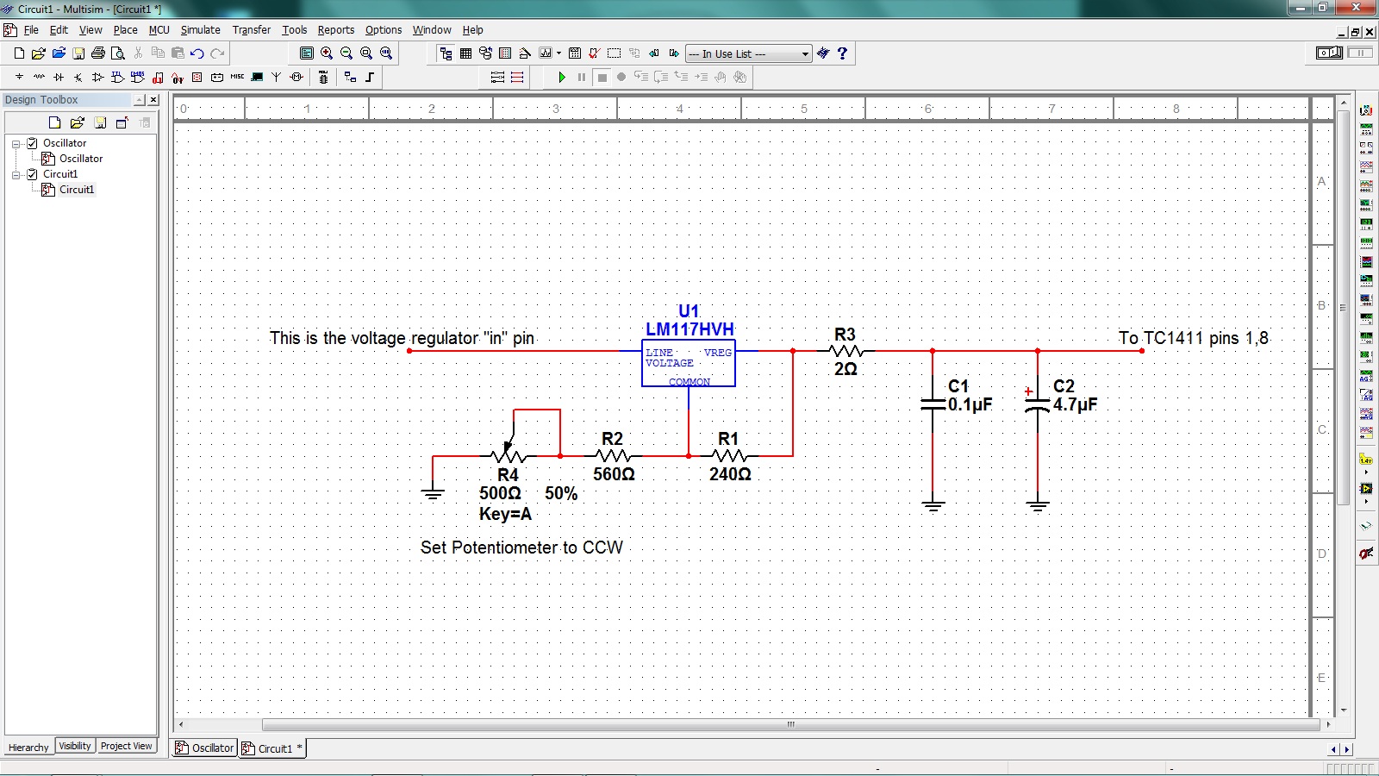Run the Electrical Rules Check icon
The height and width of the screenshot is (776, 1379).
tap(595, 53)
